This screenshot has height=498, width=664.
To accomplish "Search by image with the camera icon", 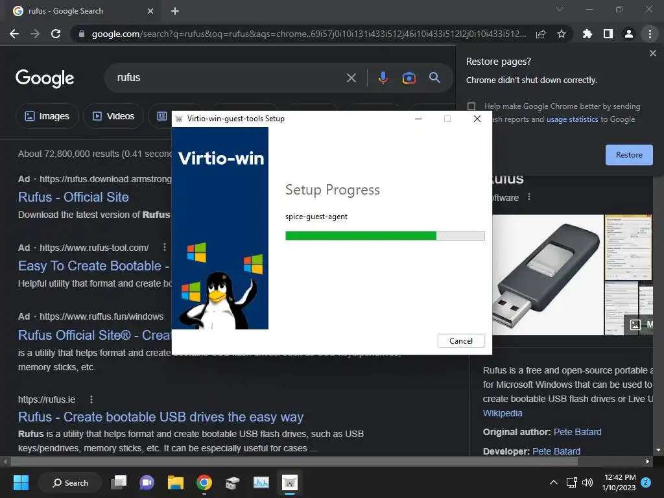I will (409, 78).
